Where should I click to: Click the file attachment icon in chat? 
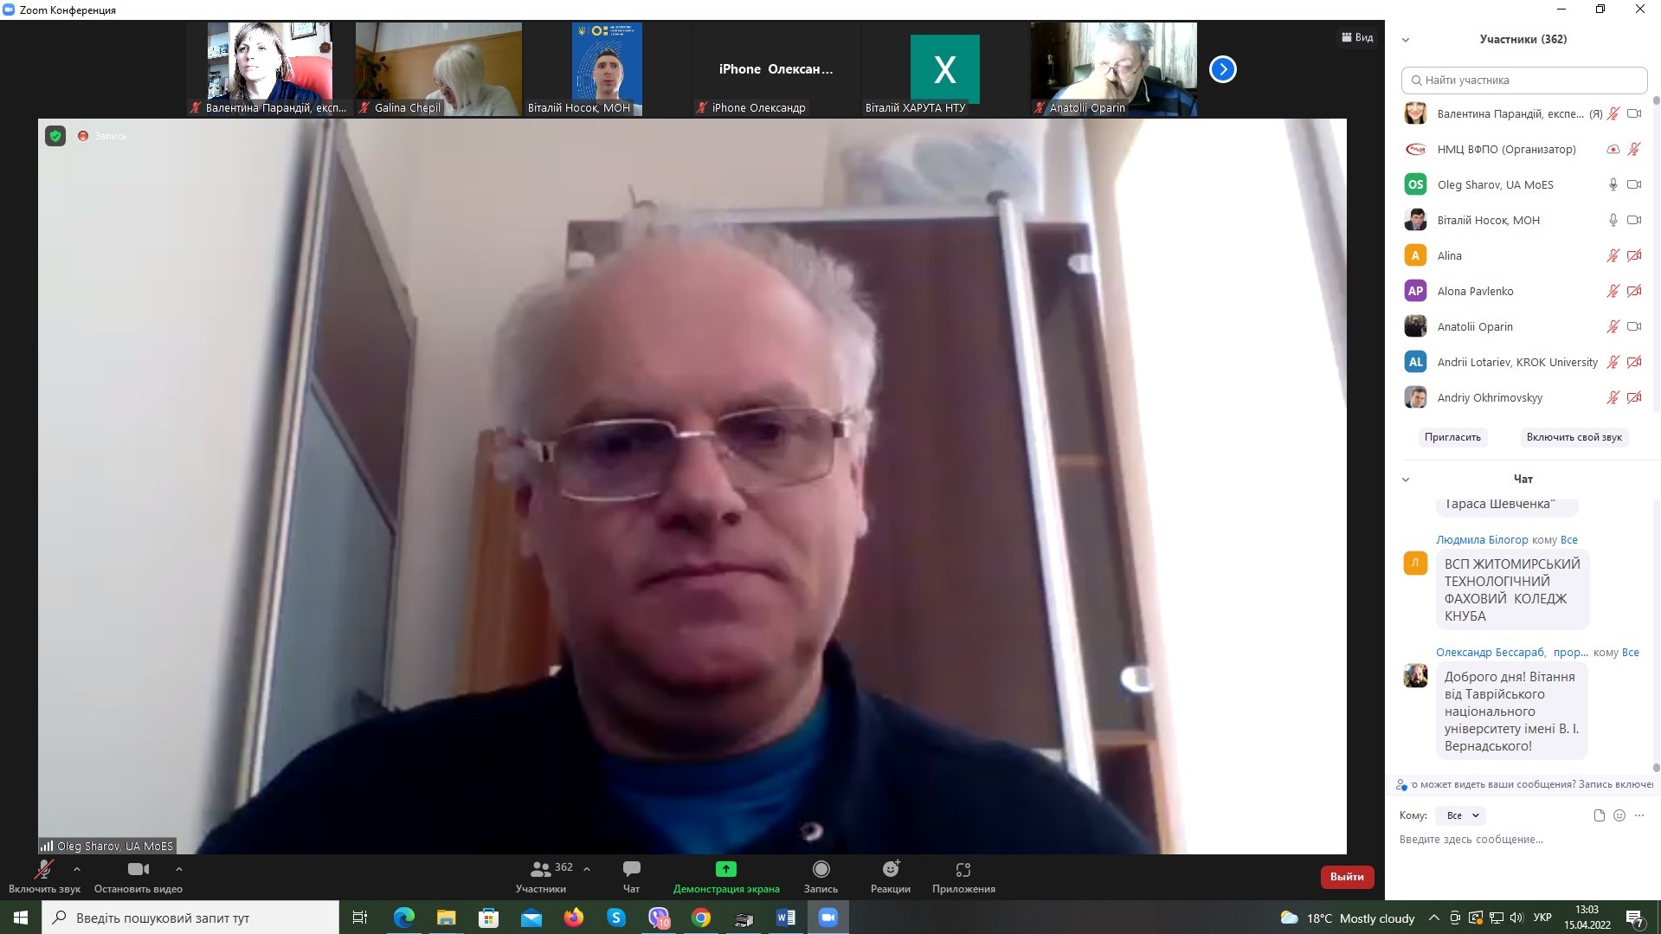click(x=1599, y=815)
